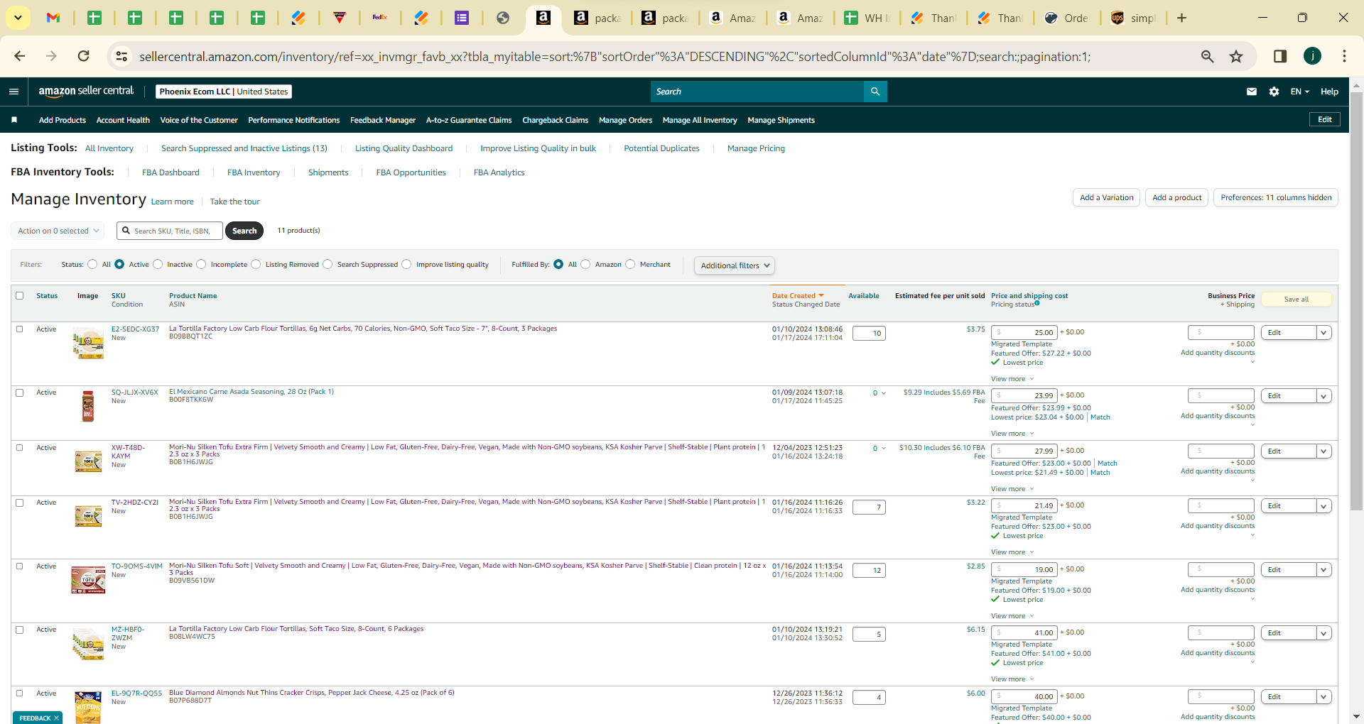Open Edit dropdown arrow for SKU SQ-JLJX-XV6X
This screenshot has height=724, width=1364.
pyautogui.click(x=1324, y=396)
